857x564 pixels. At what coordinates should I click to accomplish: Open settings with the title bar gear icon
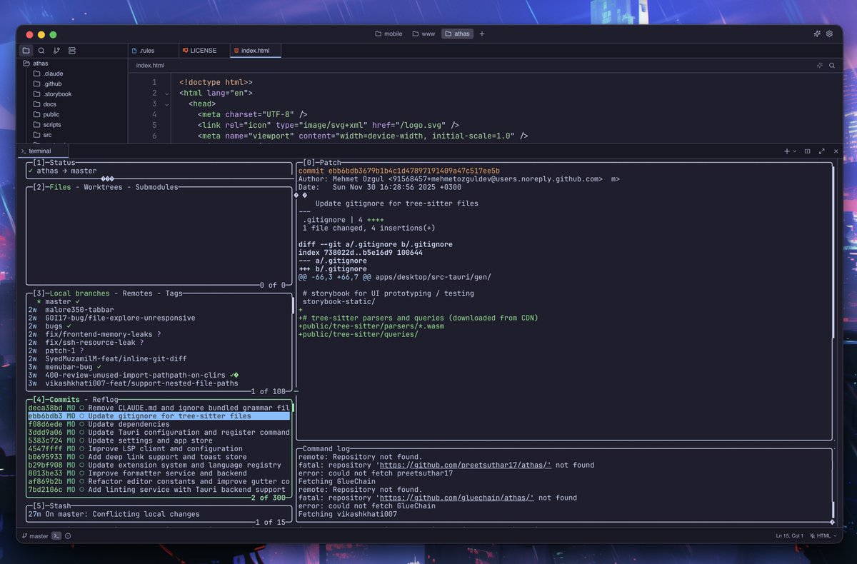click(x=829, y=34)
